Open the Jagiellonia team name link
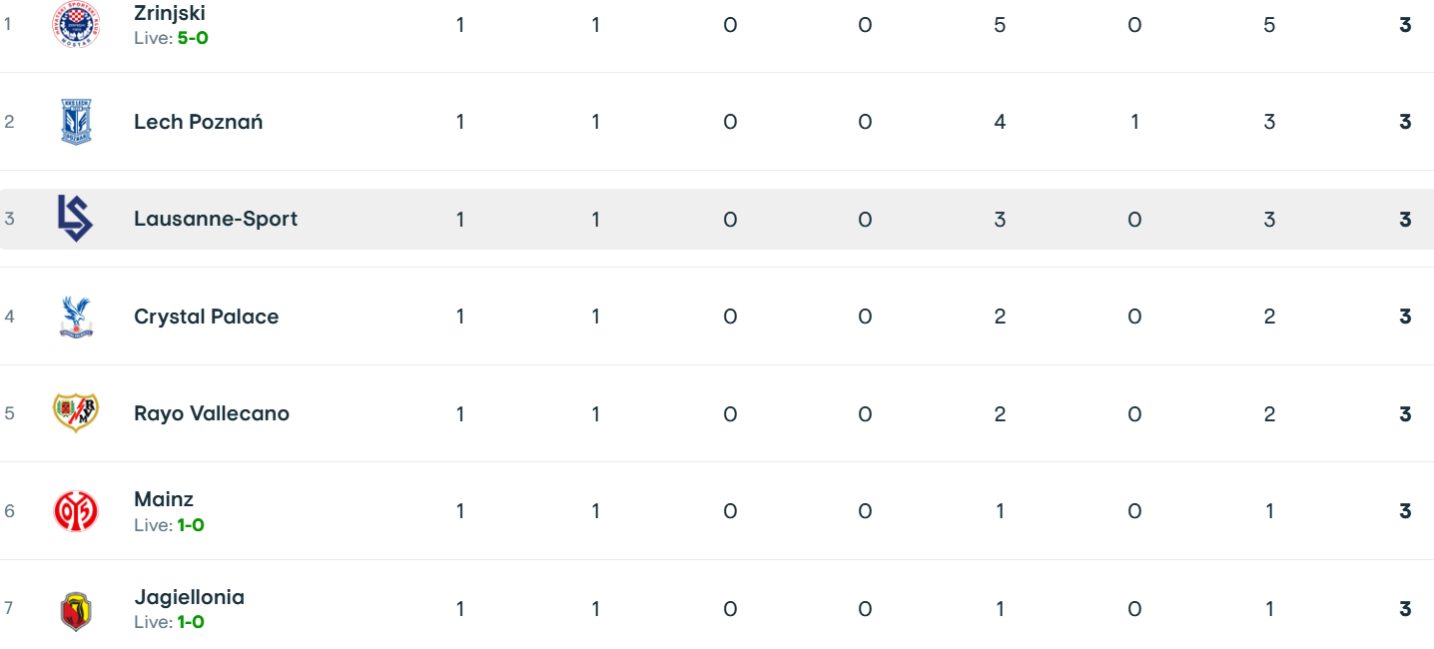Viewport: 1434px width, 649px height. pos(190,597)
